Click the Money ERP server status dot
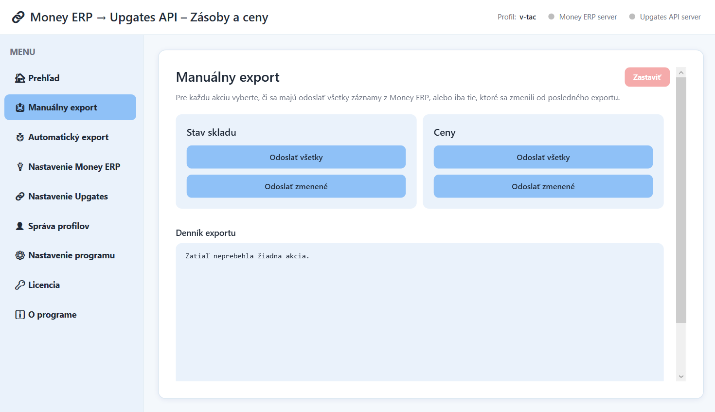The height and width of the screenshot is (412, 715). [551, 17]
